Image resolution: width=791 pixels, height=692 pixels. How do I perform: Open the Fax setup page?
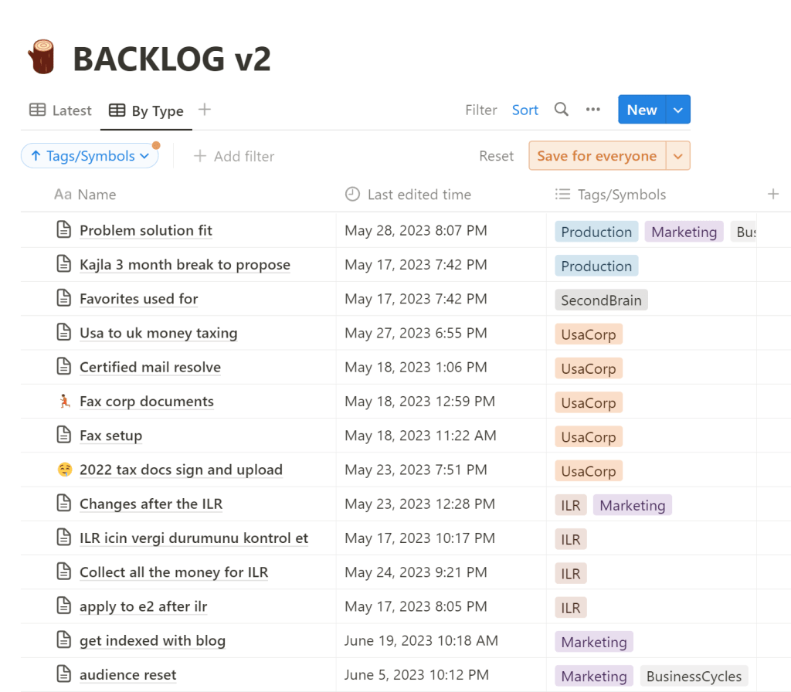coord(111,436)
